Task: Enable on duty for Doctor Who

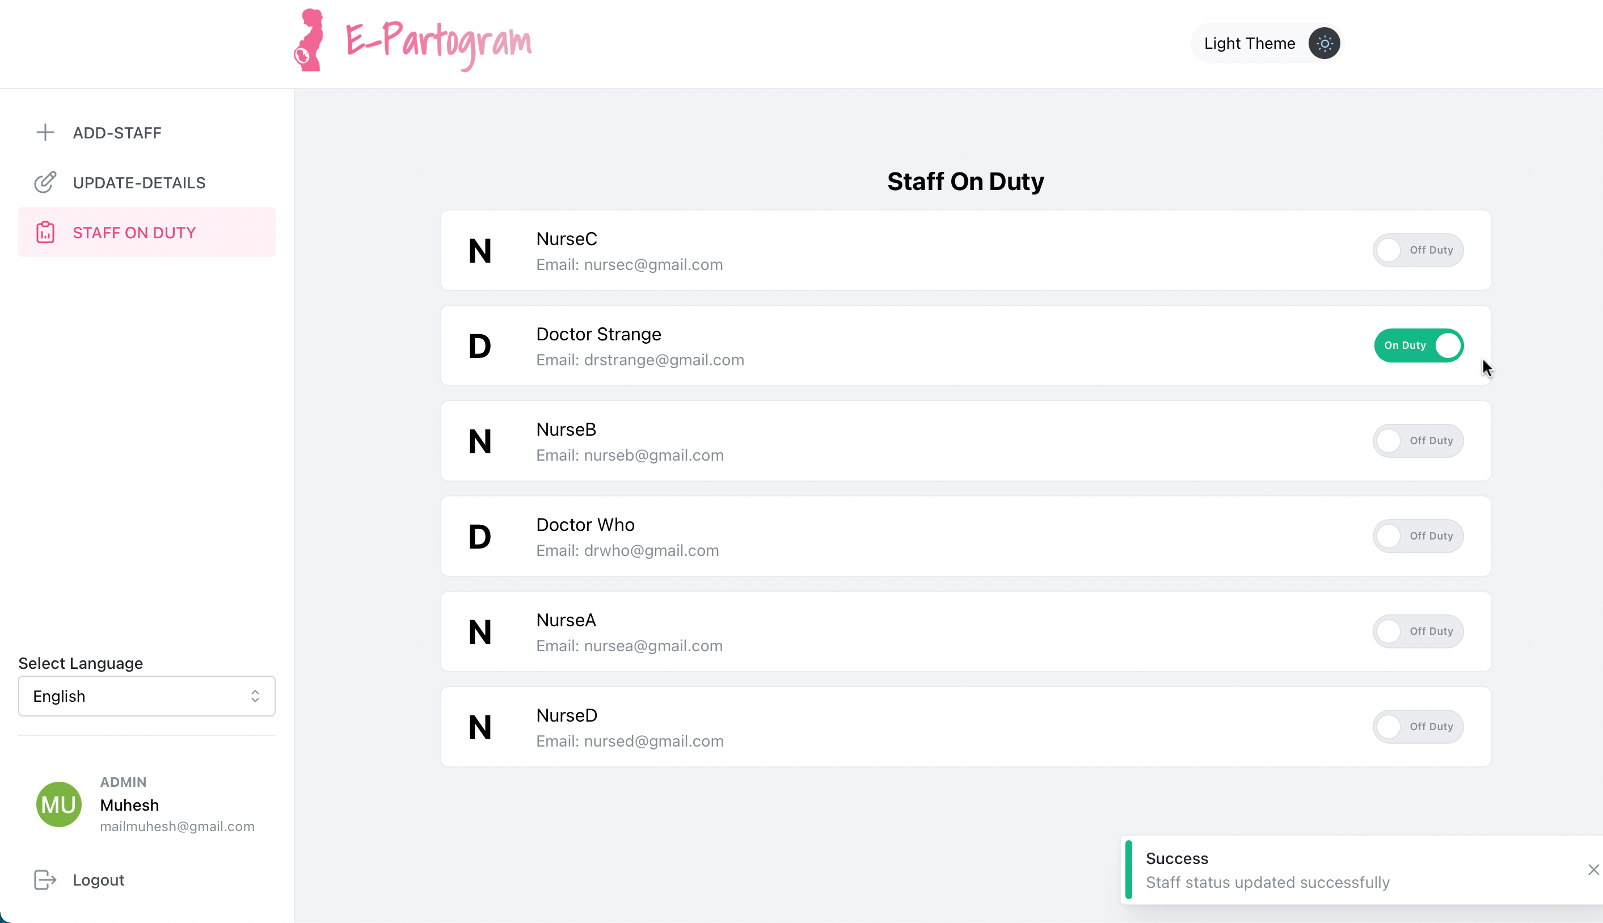Action: [1418, 536]
